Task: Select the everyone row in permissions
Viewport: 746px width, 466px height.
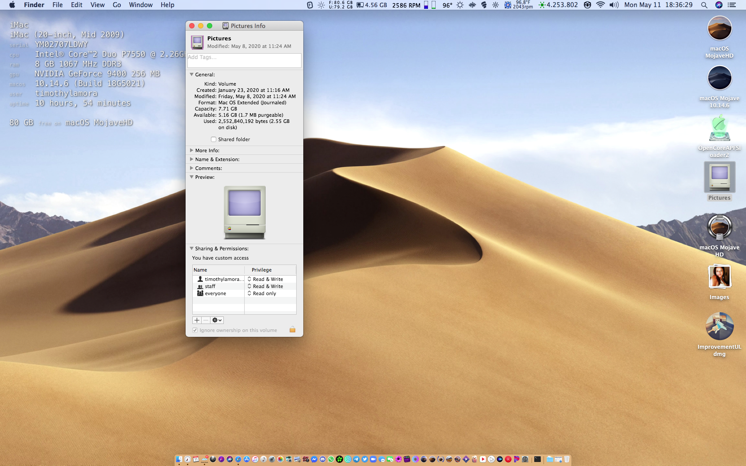Action: click(244, 293)
